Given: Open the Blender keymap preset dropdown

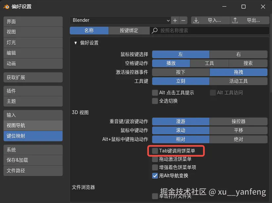Looking at the screenshot, I should coord(120,20).
